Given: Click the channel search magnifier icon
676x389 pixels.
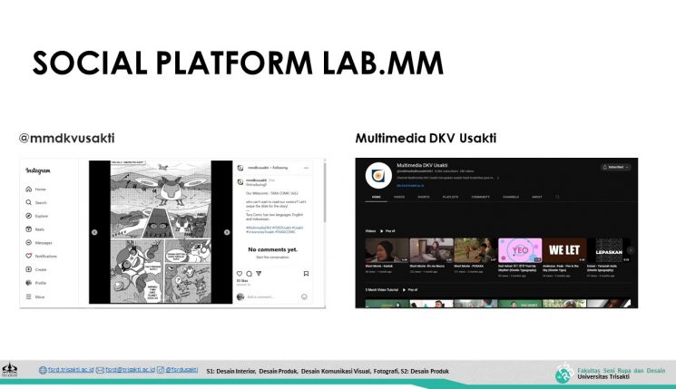Looking at the screenshot, I should pos(557,197).
